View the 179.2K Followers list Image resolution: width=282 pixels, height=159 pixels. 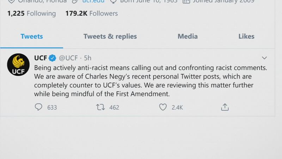pos(92,13)
